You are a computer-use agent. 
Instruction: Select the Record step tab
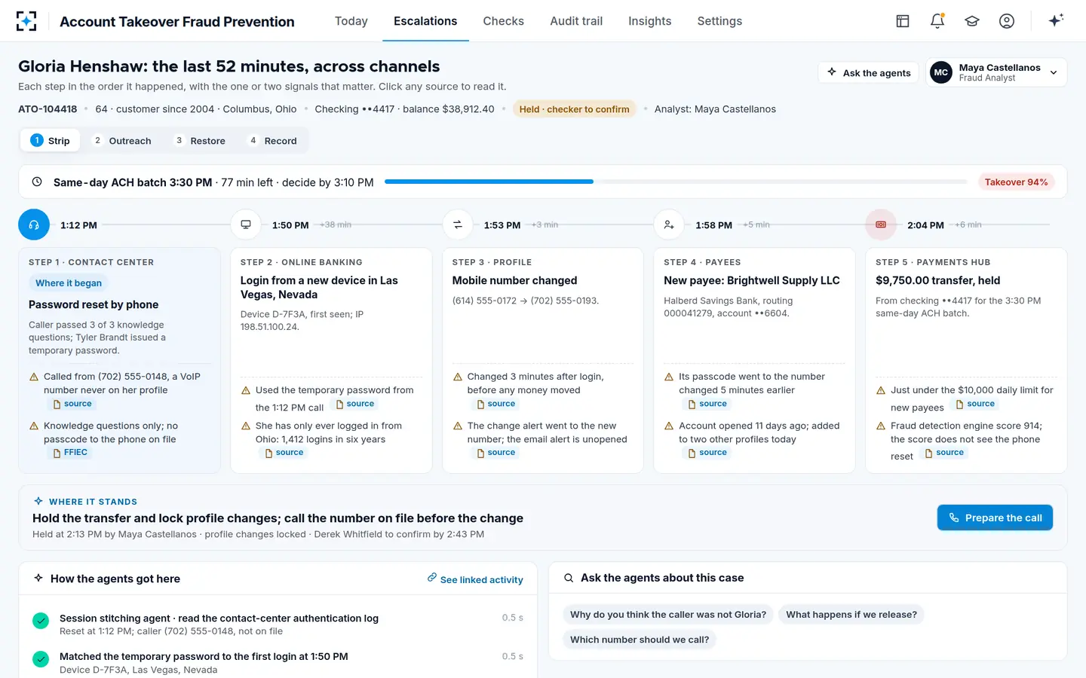272,141
